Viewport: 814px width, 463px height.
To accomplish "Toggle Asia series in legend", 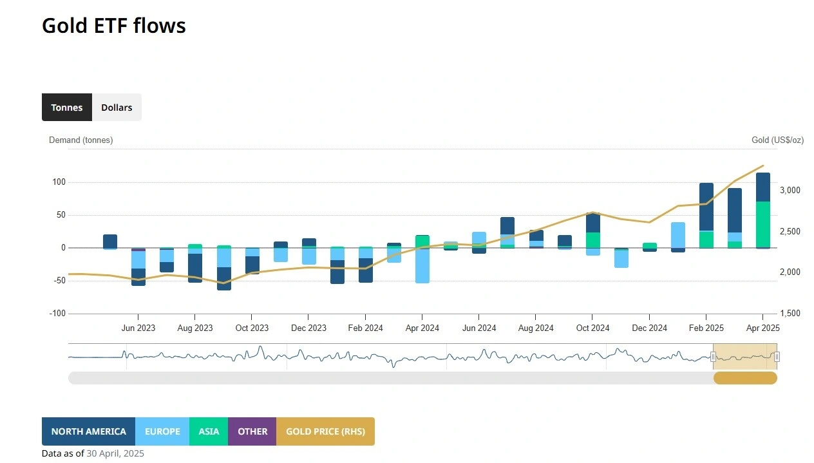I will click(x=209, y=431).
